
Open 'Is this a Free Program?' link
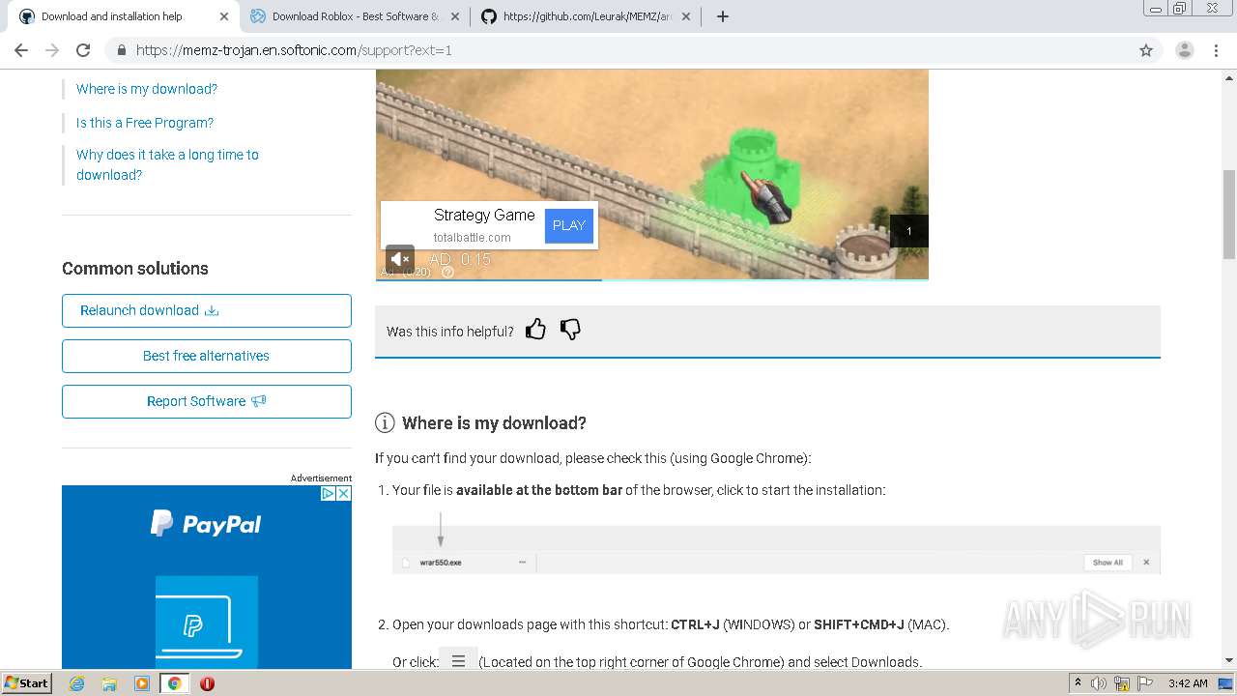(145, 123)
